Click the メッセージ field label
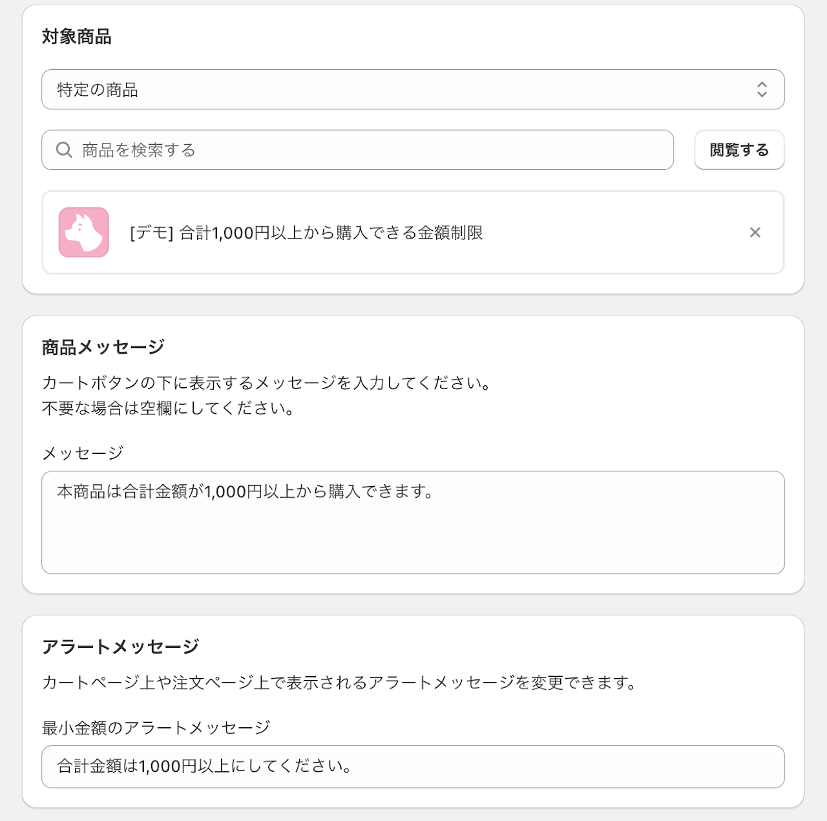 click(83, 453)
